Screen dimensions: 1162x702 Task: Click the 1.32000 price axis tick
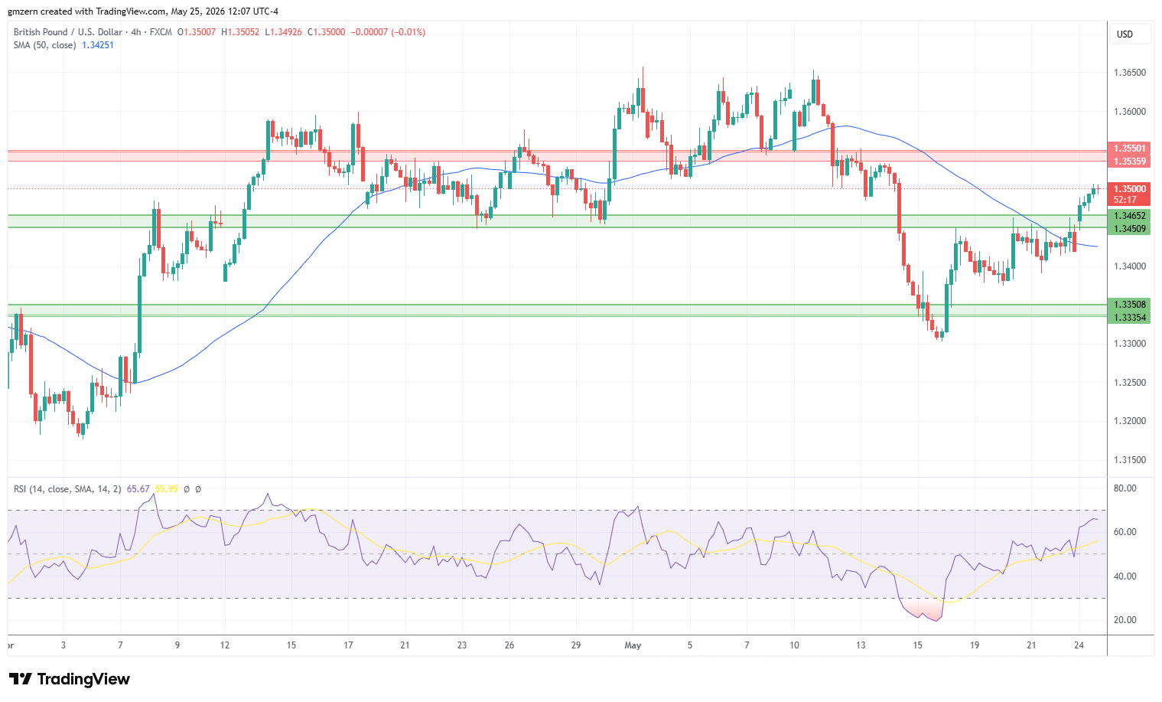(1130, 421)
